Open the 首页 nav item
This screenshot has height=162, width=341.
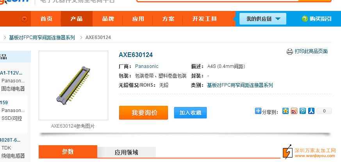pos(46,19)
